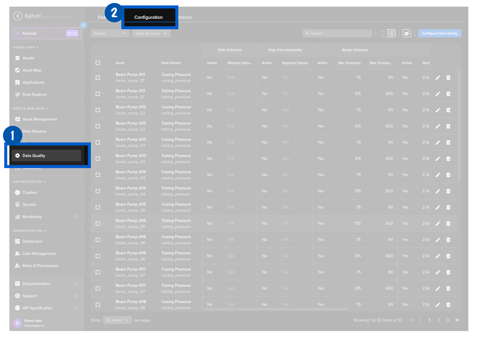Expand the Data Streams filter dropdown
This screenshot has width=478, height=338.
151,33
